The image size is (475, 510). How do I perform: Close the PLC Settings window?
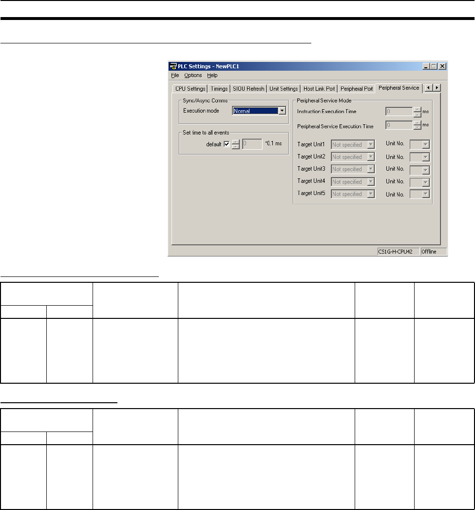[442, 66]
